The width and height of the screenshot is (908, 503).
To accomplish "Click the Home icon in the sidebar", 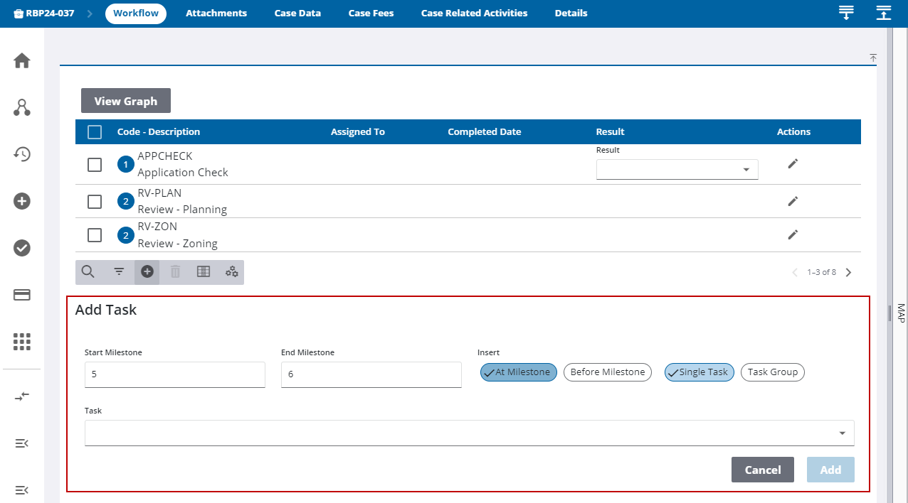I will tap(22, 61).
